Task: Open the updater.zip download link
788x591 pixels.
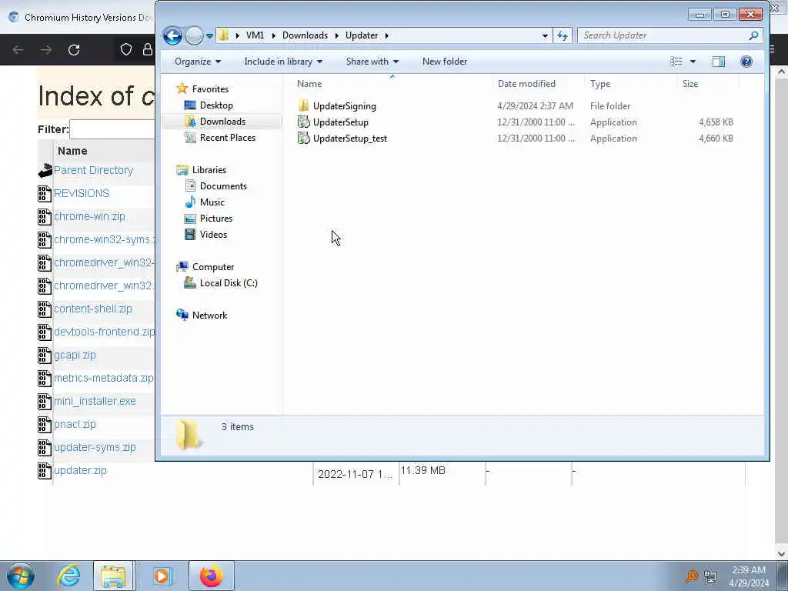Action: point(80,471)
